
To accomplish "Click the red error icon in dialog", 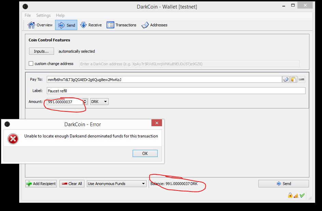I will 13,139.
